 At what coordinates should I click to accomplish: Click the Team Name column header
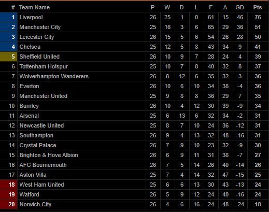coord(34,7)
